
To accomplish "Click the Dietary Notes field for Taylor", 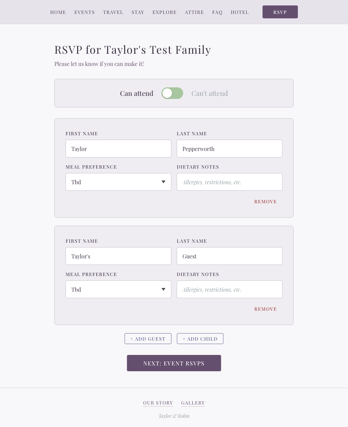I will 229,182.
